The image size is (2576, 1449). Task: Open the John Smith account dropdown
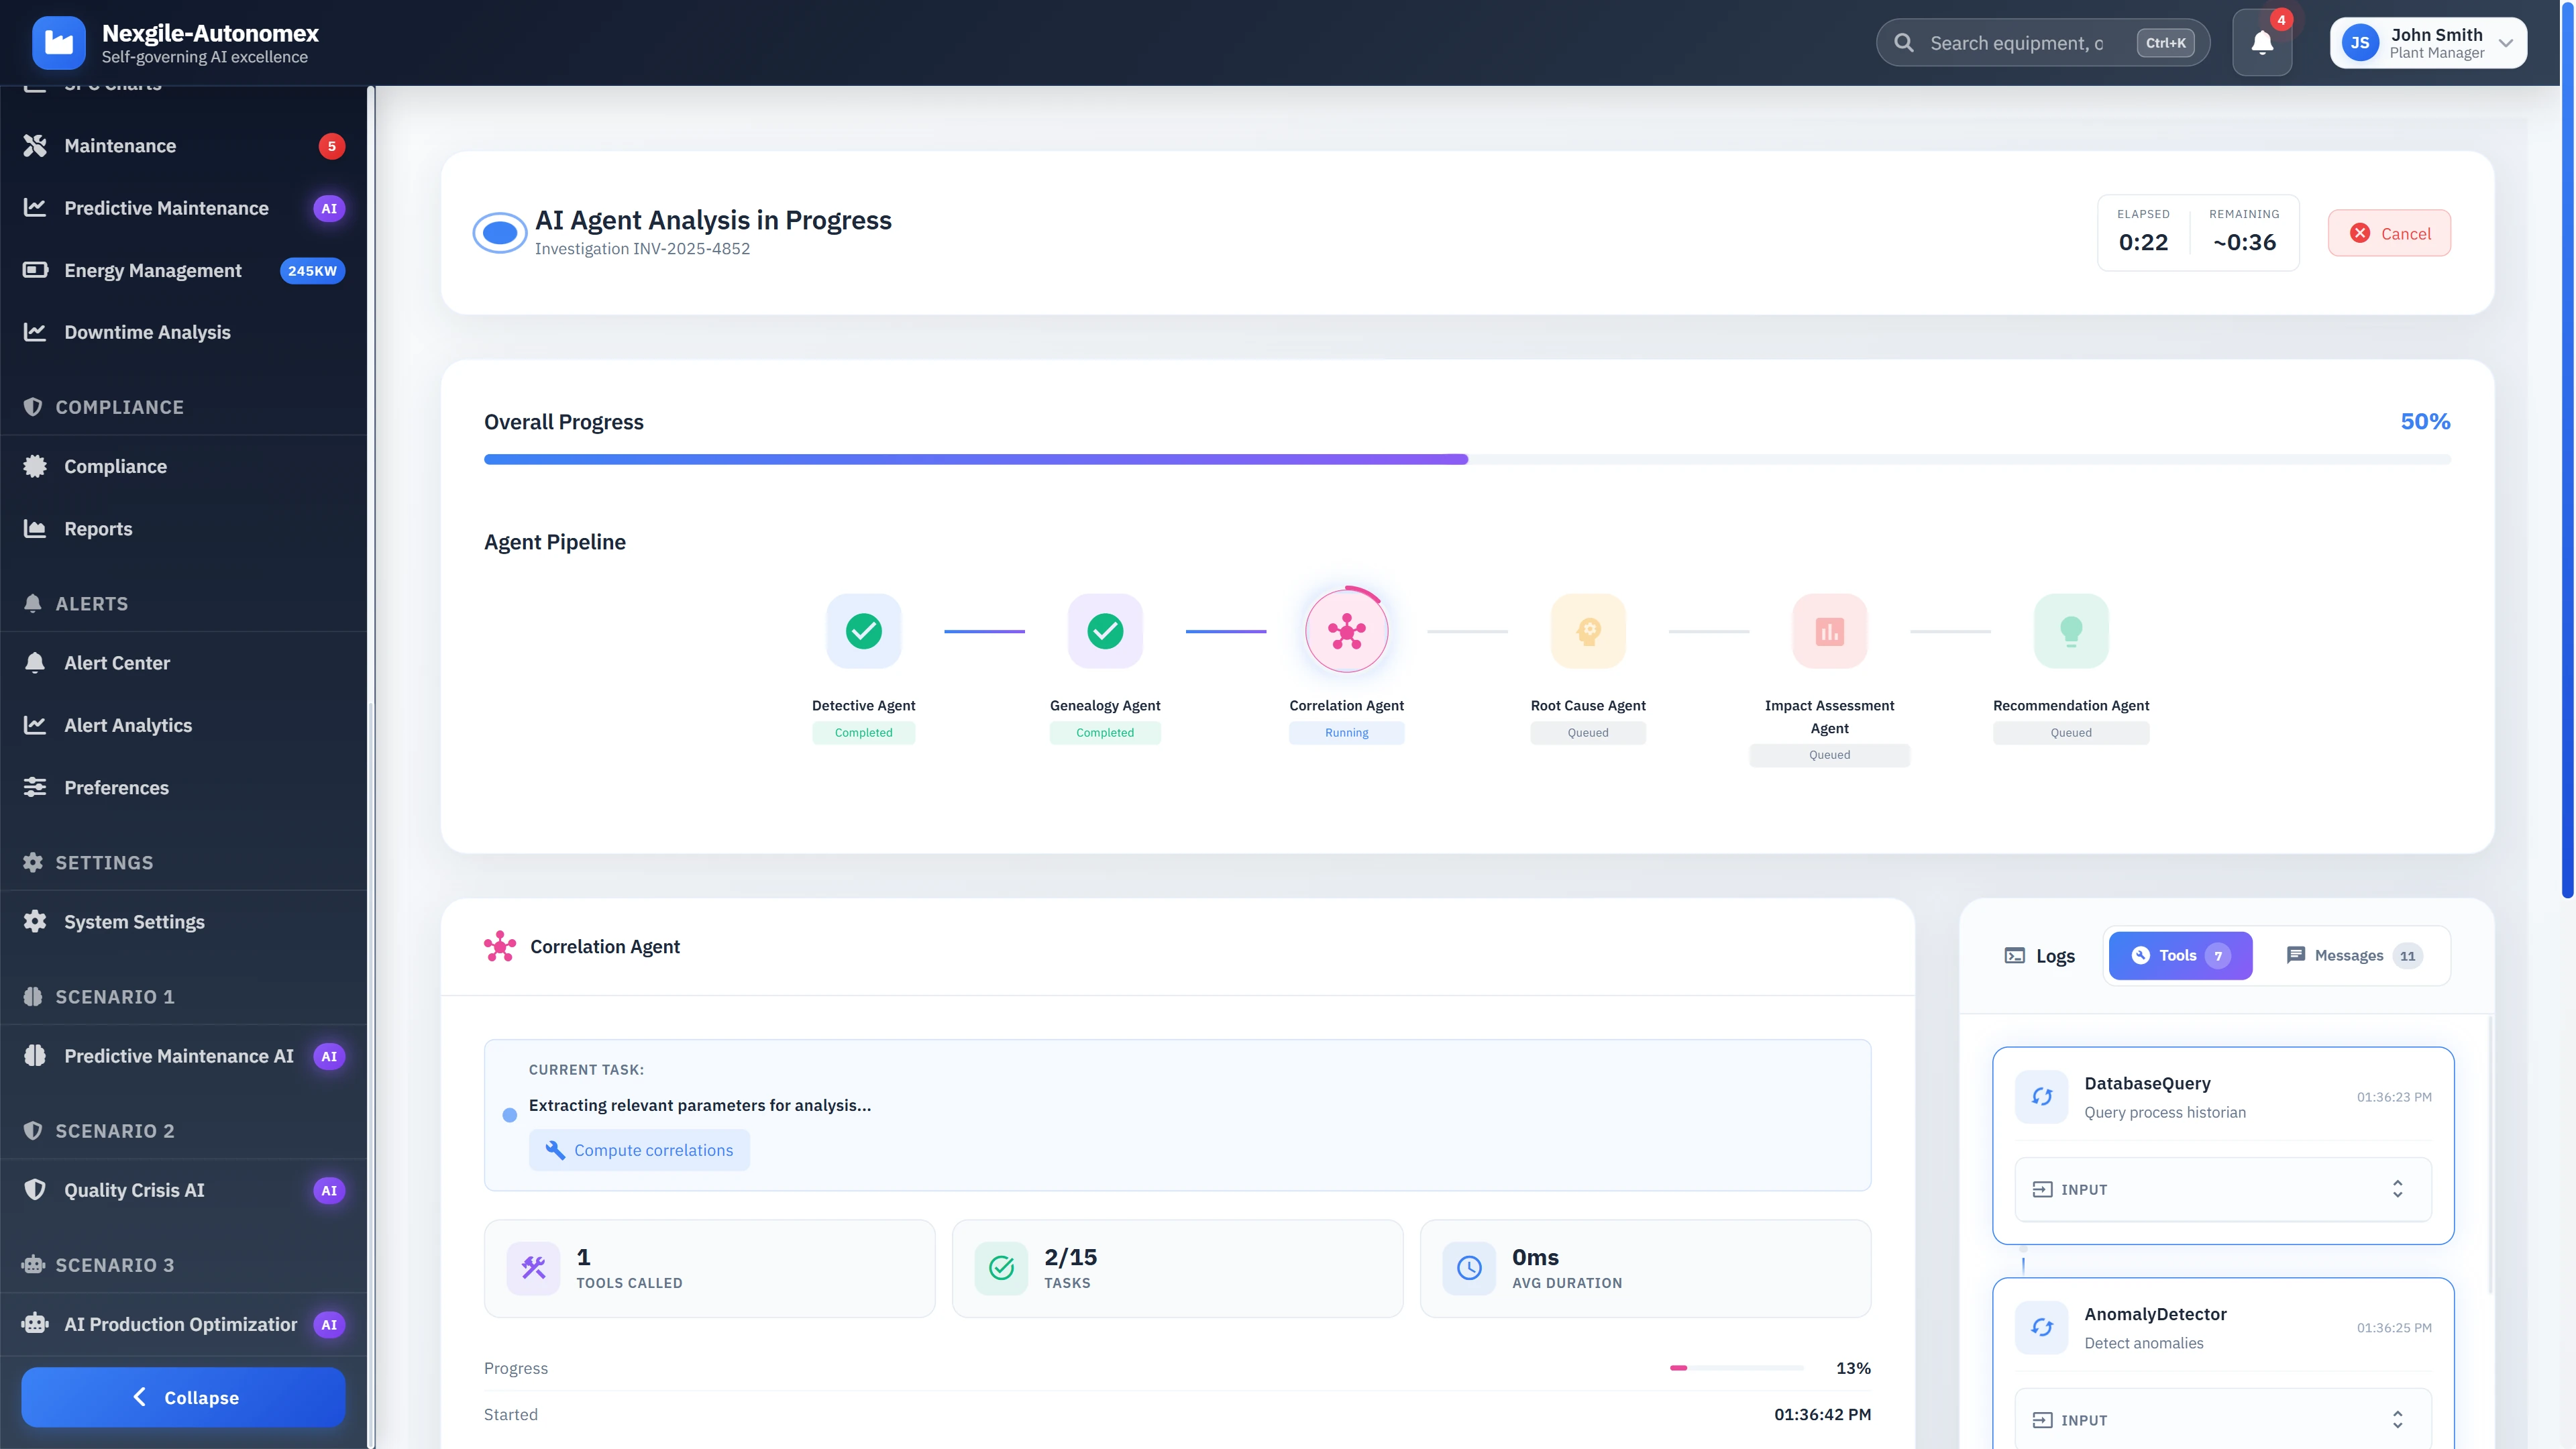pyautogui.click(x=2428, y=42)
